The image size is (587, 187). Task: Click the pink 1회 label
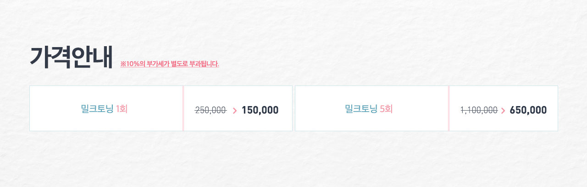[122, 109]
